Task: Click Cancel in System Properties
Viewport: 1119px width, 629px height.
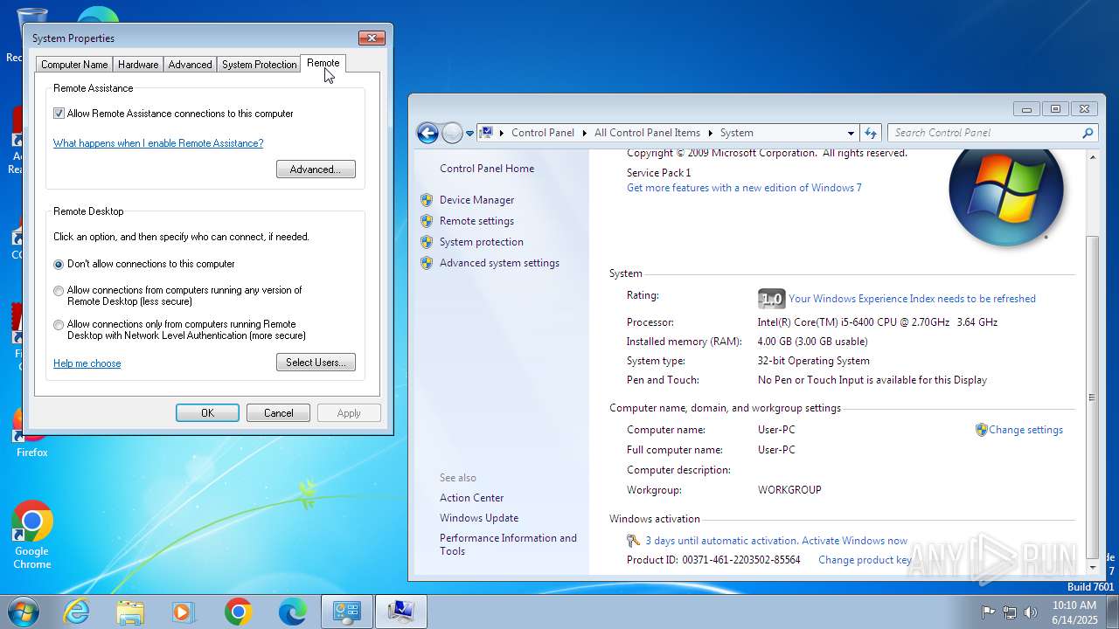Action: tap(279, 413)
